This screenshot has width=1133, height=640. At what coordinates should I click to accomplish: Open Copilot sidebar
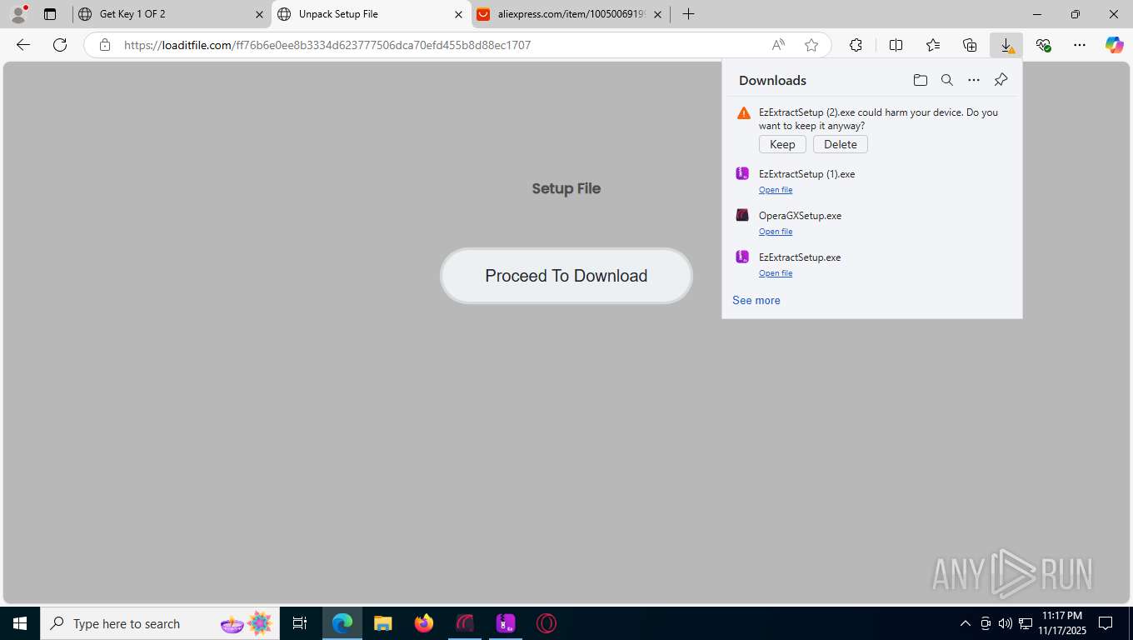click(1115, 45)
